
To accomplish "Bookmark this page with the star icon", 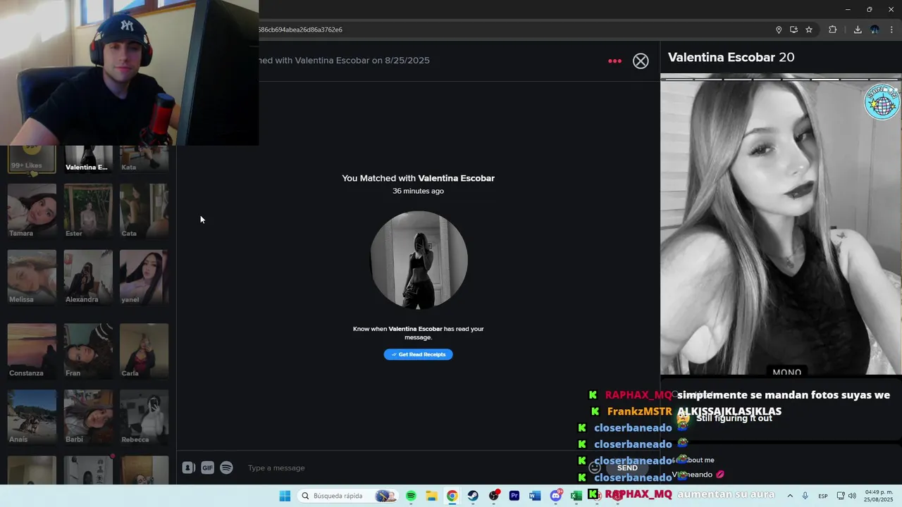I will (x=809, y=30).
